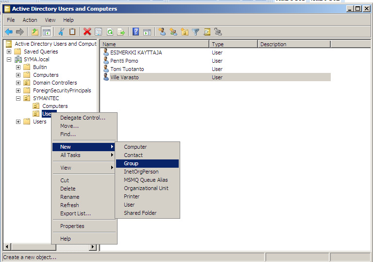The width and height of the screenshot is (373, 262).
Task: Click the Export List toolbar icon
Action: (x=121, y=32)
